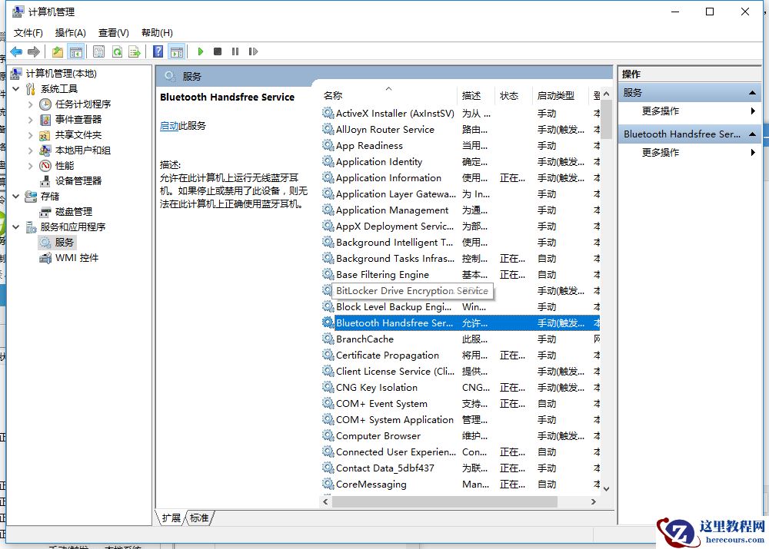The height and width of the screenshot is (549, 769).
Task: Click the Back arrow in the toolbar
Action: point(16,51)
